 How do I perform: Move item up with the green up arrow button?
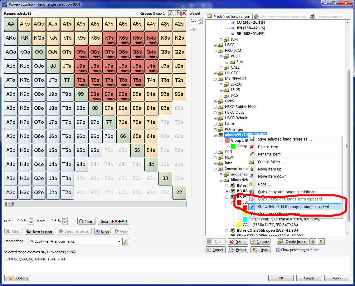[x=313, y=242]
